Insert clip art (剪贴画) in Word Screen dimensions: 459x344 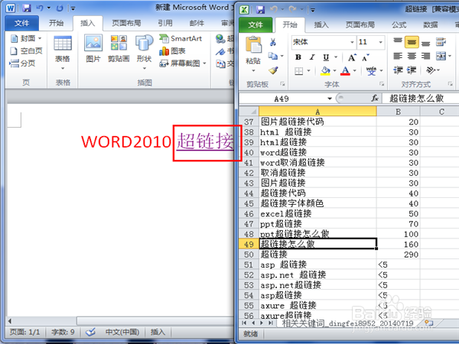coord(119,49)
